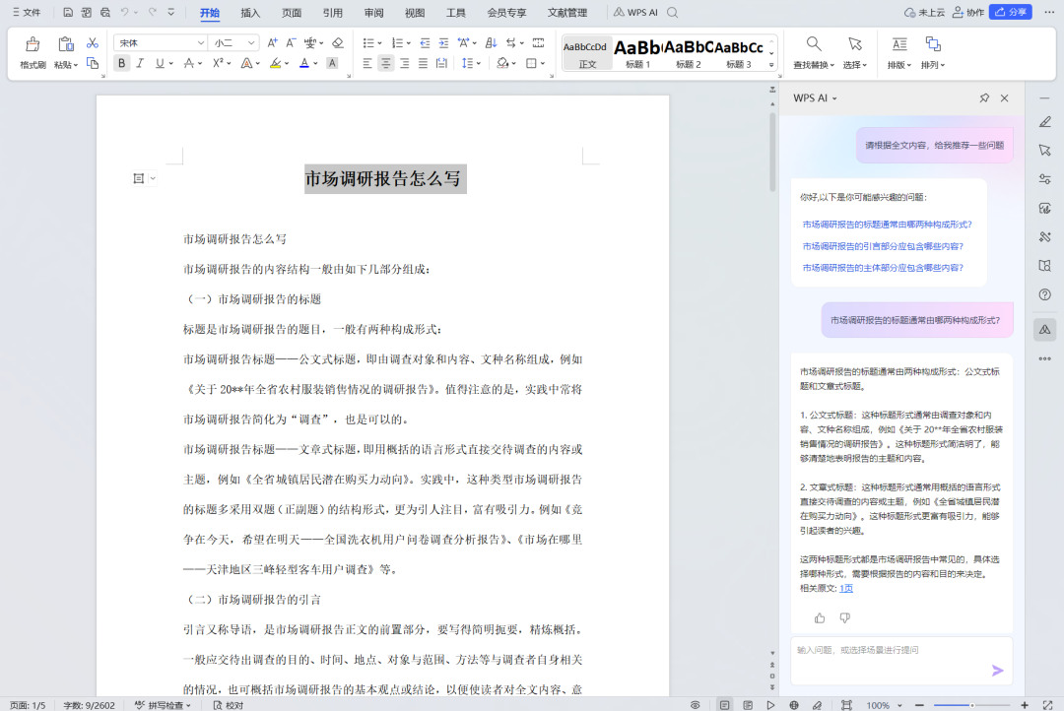Open the zoom 100% dropdown

[x=899, y=705]
